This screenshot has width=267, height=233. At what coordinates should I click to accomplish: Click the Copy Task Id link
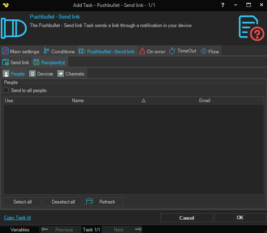pyautogui.click(x=17, y=218)
